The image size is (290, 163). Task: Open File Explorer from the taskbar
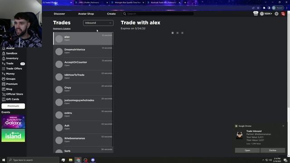tap(71, 160)
